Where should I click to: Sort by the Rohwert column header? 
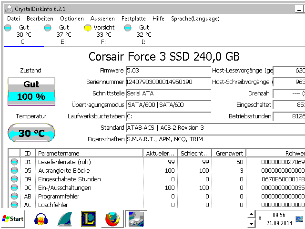pyautogui.click(x=275, y=154)
